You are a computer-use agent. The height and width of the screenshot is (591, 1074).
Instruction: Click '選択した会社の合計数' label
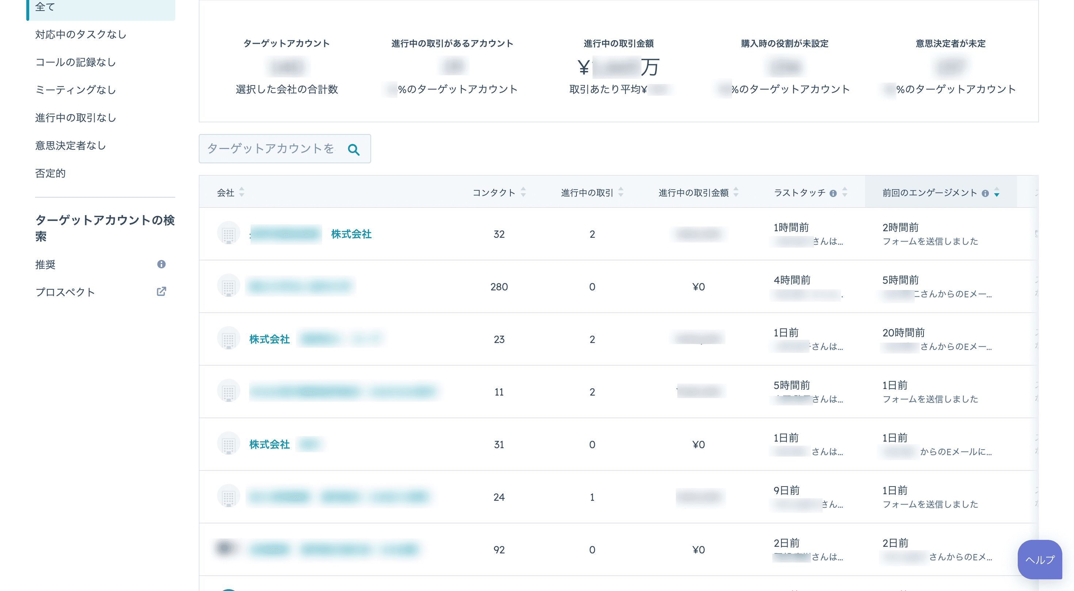286,89
